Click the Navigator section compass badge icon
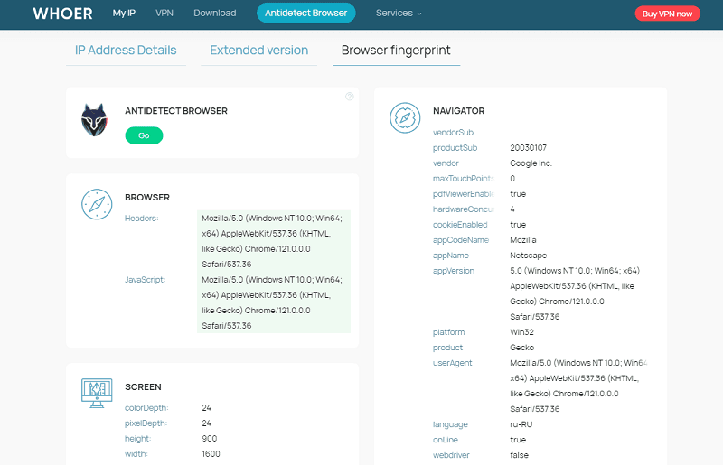723x465 pixels. [405, 118]
